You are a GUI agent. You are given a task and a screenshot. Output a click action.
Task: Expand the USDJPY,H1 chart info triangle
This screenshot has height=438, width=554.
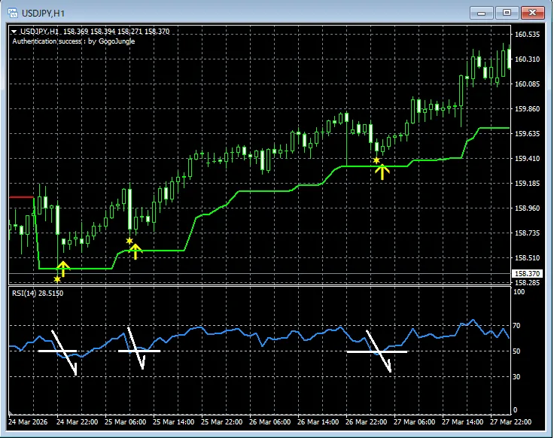(x=14, y=32)
